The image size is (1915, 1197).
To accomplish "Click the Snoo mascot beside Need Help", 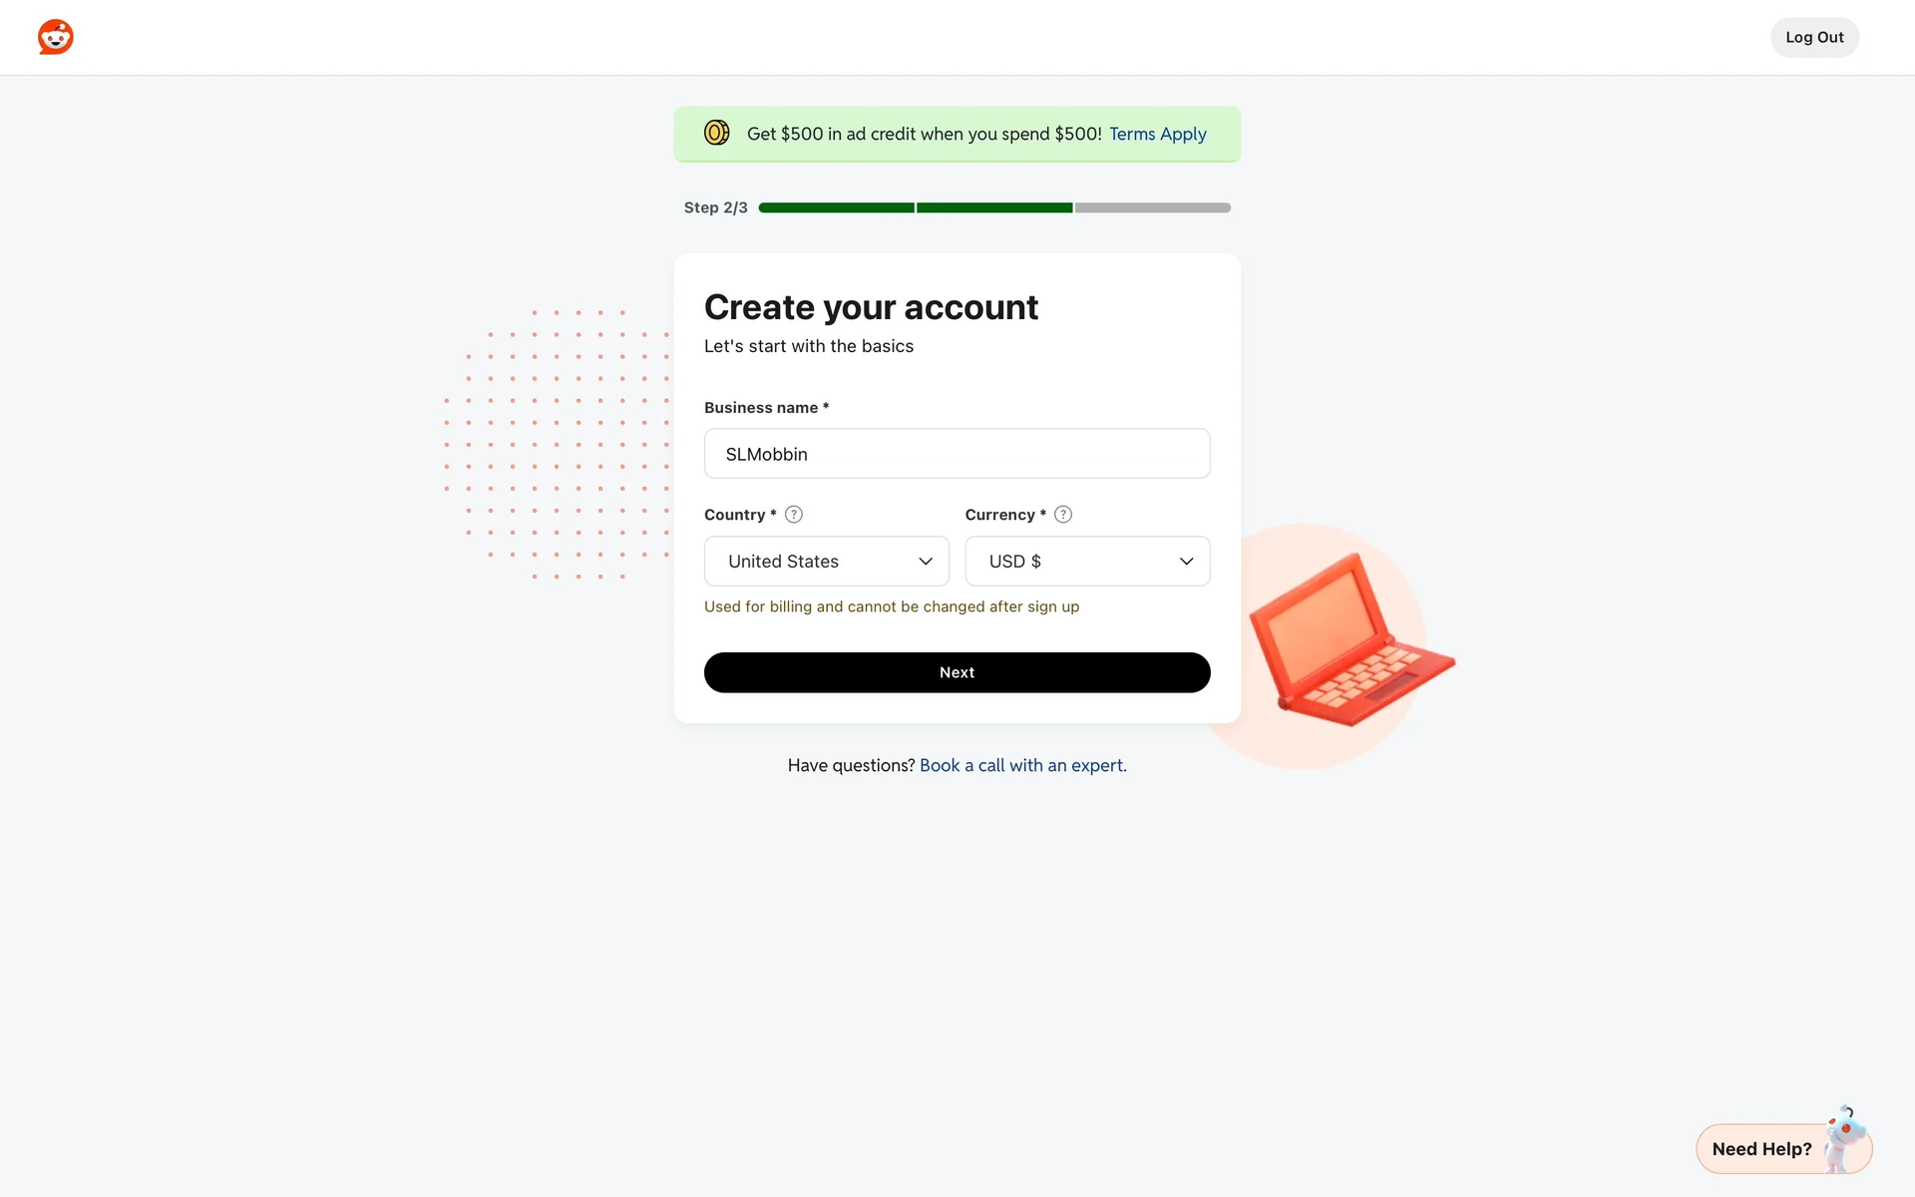I will click(1844, 1137).
